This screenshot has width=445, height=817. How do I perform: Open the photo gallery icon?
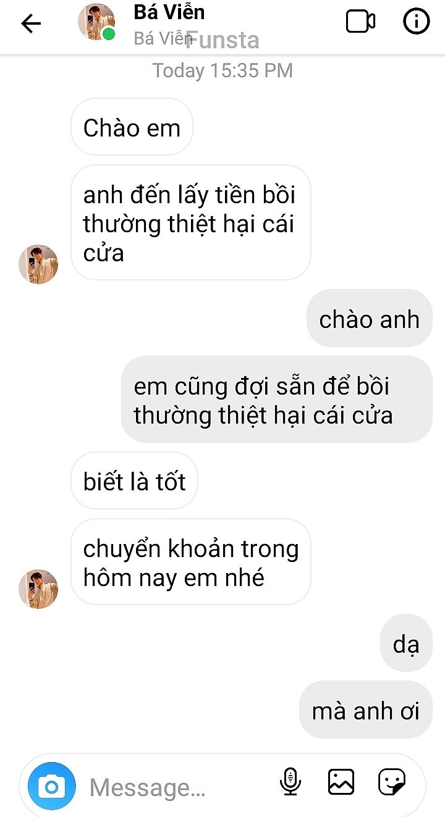(341, 782)
